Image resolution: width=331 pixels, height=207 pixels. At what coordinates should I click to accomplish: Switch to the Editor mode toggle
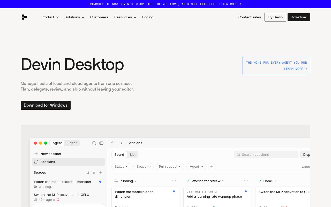click(72, 143)
